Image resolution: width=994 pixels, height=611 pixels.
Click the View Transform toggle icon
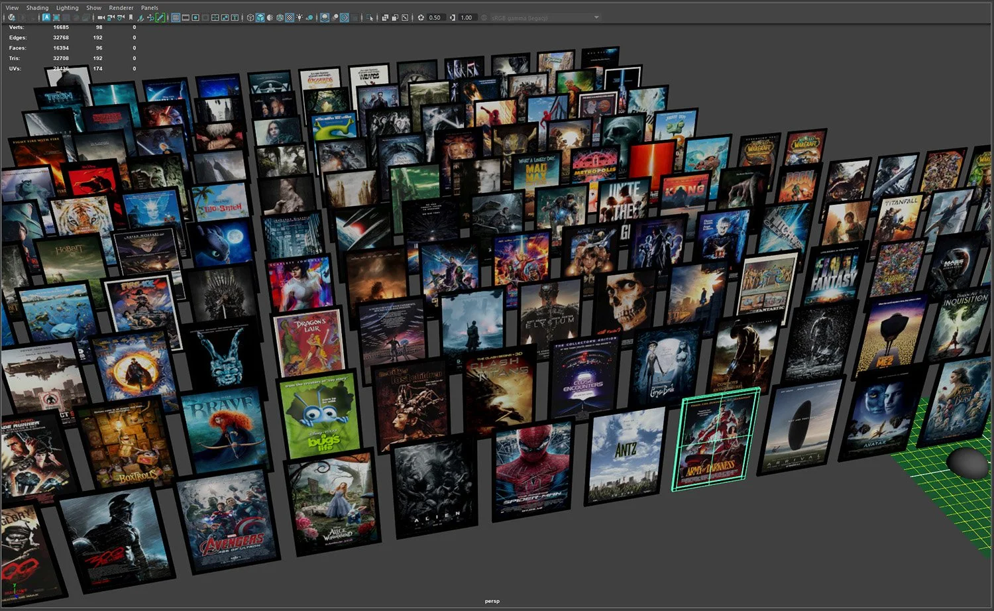(484, 17)
